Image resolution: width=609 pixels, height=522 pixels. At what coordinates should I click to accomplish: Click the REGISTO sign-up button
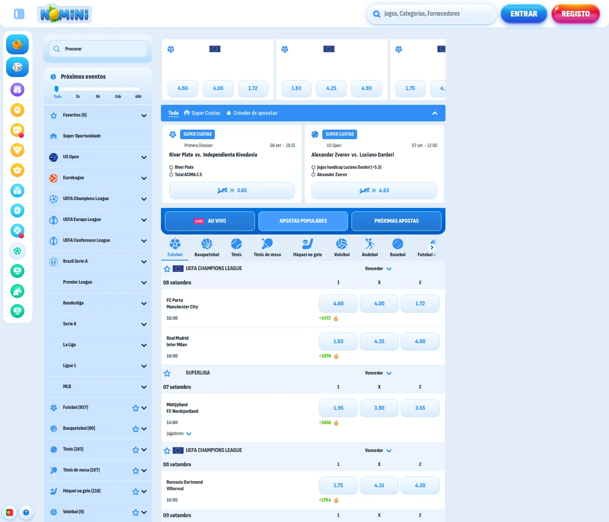pos(576,14)
